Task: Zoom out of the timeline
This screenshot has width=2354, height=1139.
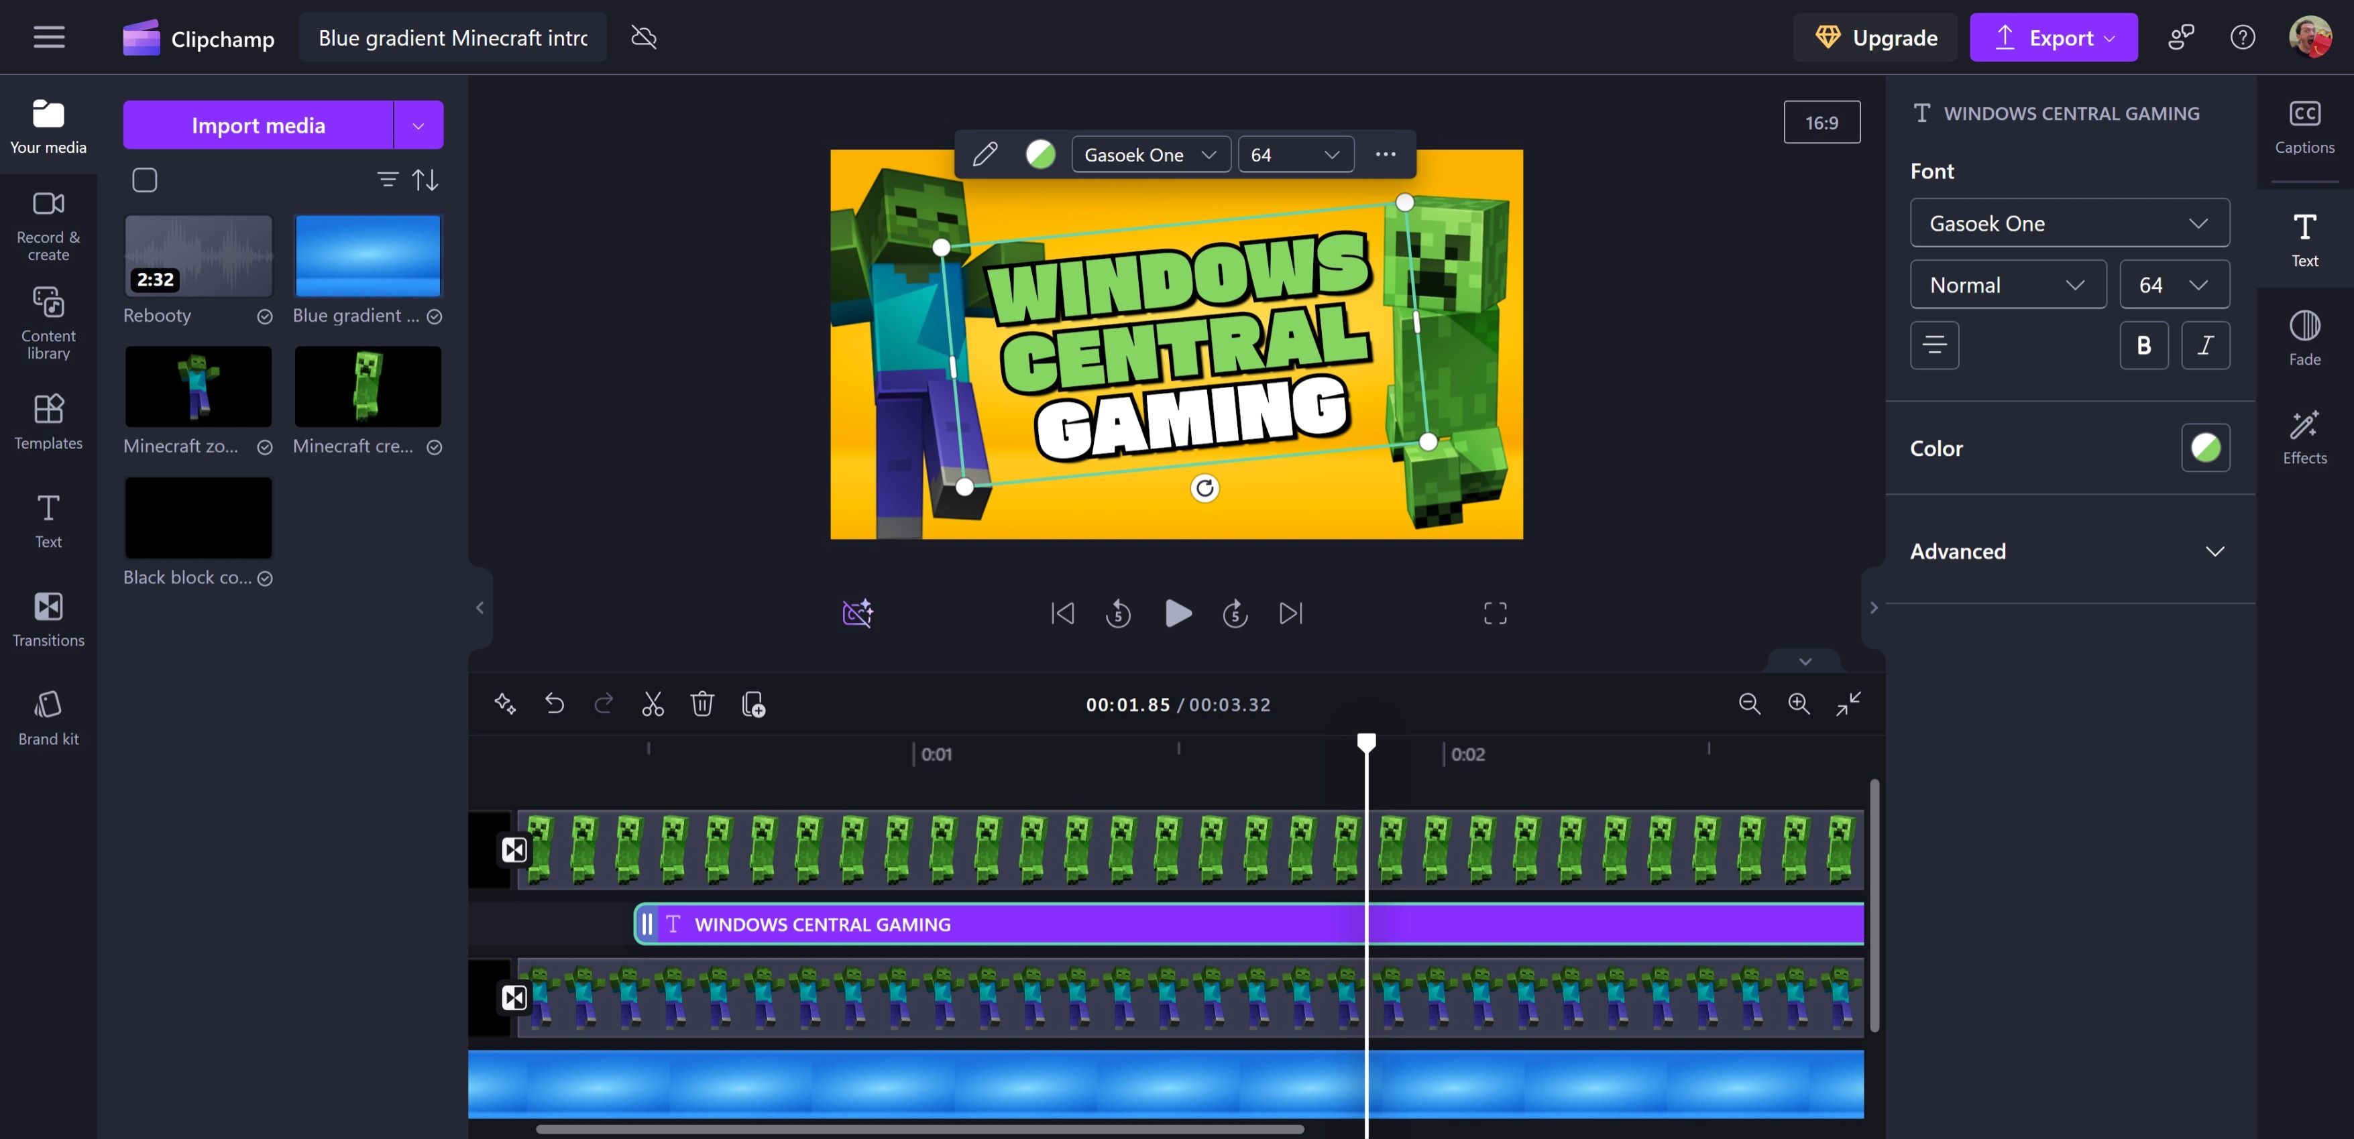Action: click(1749, 703)
